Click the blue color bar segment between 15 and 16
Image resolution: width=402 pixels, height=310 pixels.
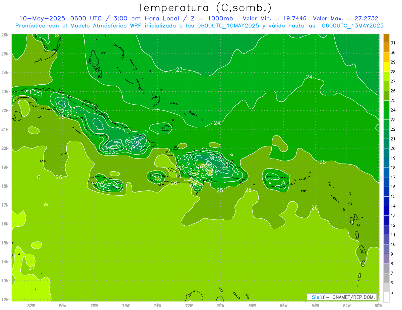[386, 192]
